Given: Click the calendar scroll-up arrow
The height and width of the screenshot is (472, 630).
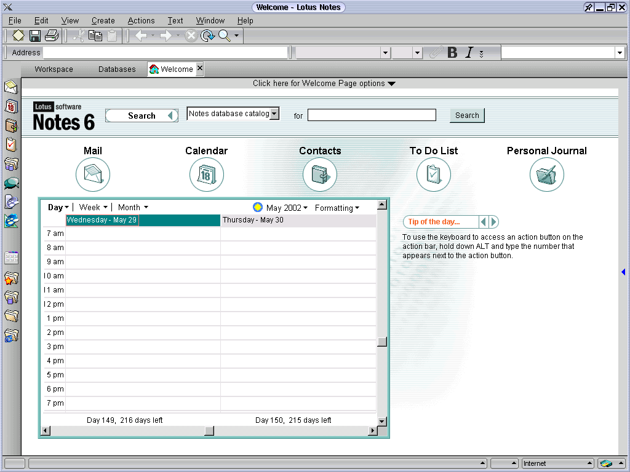Looking at the screenshot, I should [382, 205].
